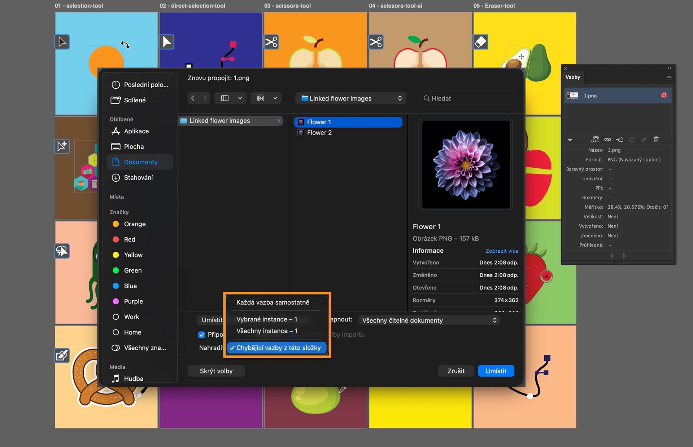Click the Hledat search field

coord(467,98)
